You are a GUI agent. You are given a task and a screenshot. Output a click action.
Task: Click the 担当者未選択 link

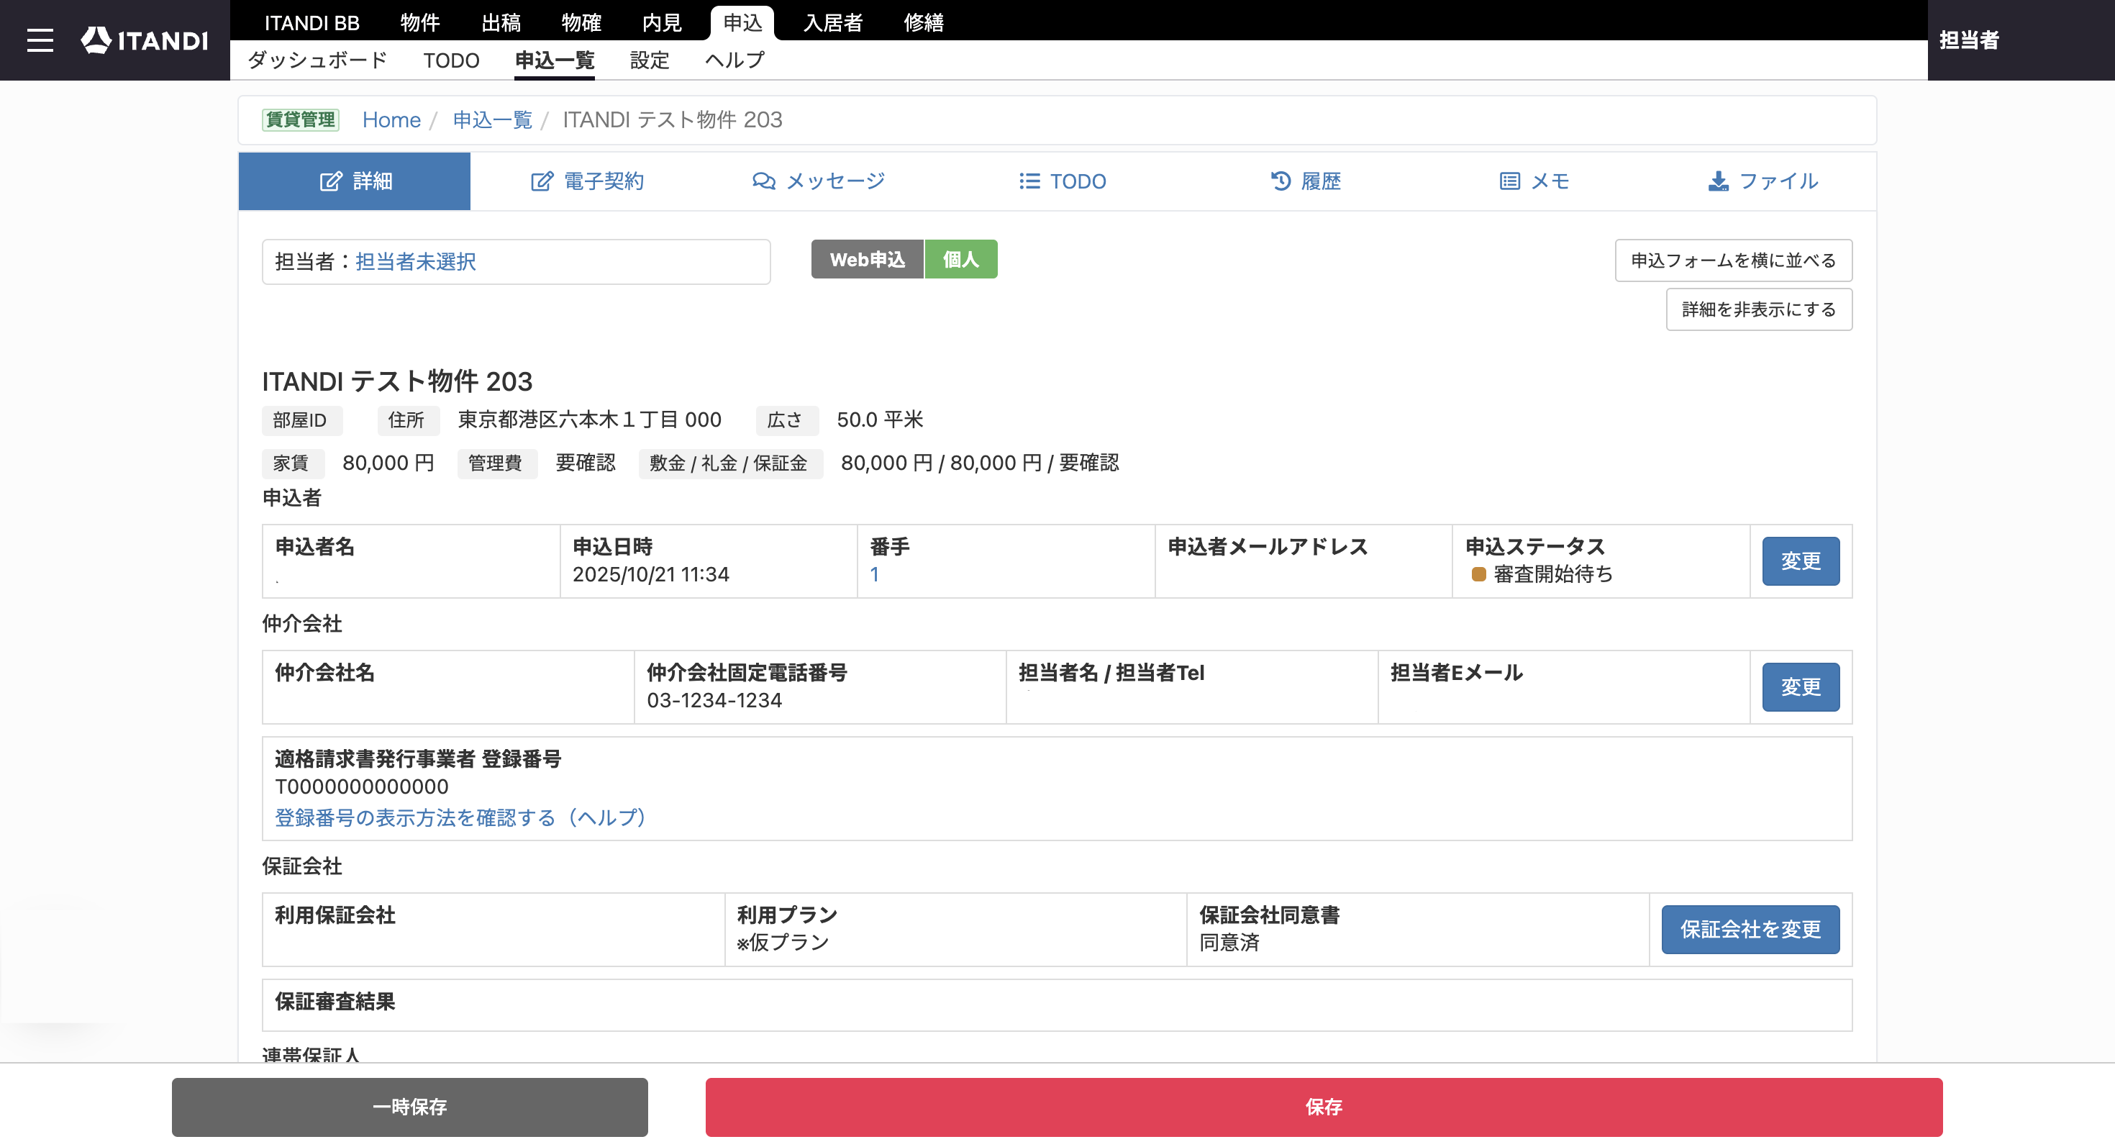coord(416,262)
